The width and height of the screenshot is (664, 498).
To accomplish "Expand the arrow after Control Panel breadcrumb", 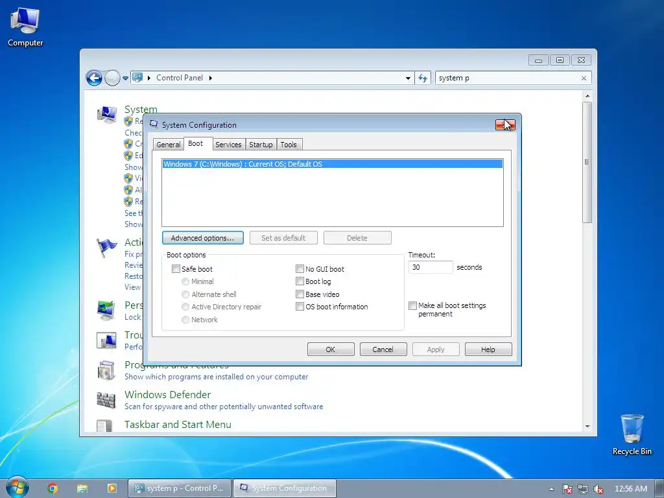I will click(x=211, y=78).
